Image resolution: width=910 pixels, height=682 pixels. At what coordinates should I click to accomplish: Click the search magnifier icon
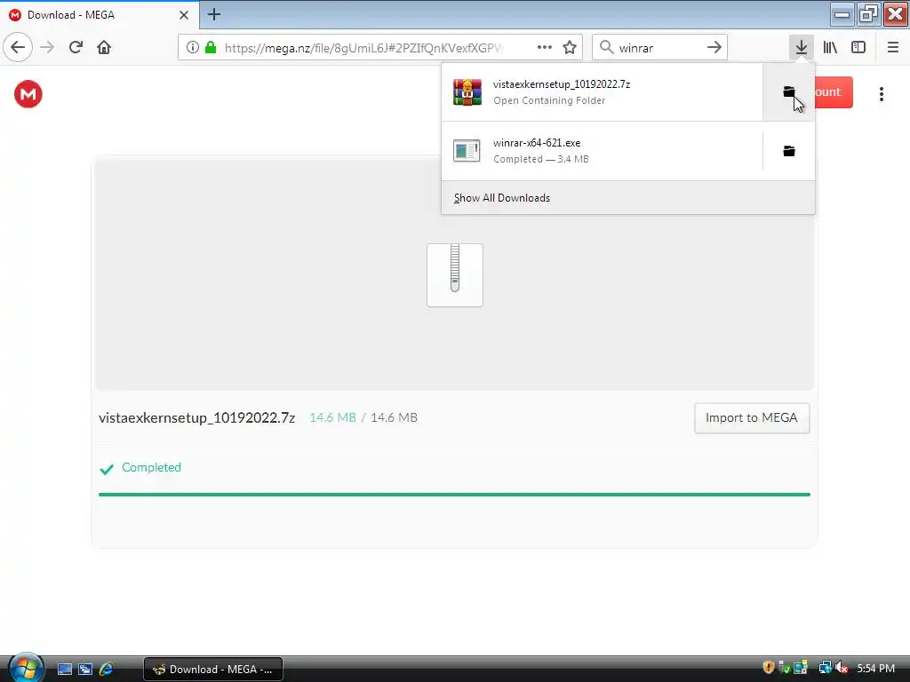pyautogui.click(x=606, y=47)
